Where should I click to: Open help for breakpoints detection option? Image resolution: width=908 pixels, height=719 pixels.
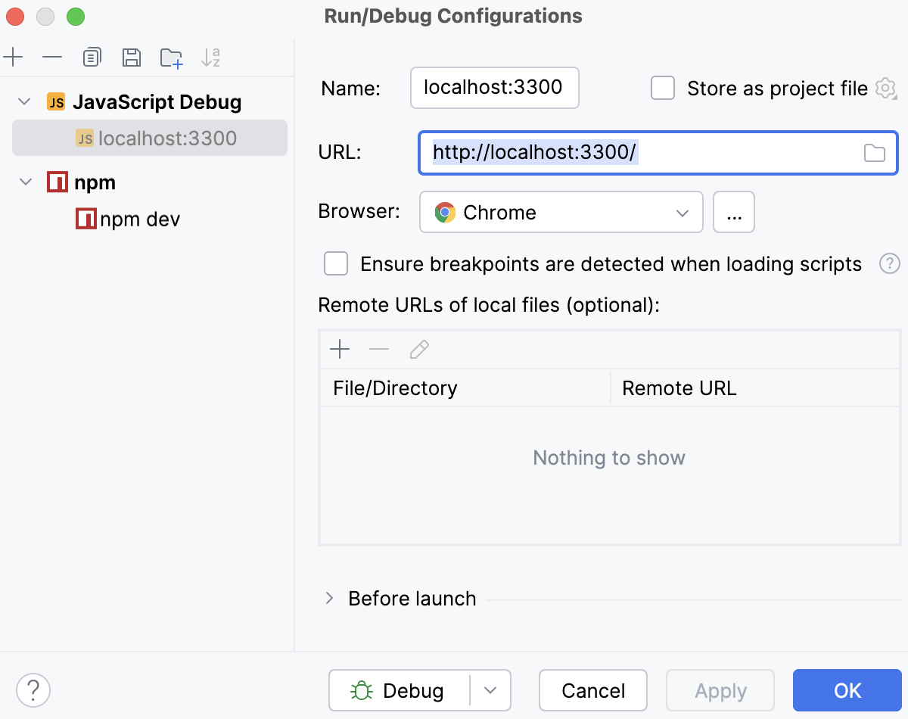pos(889,263)
